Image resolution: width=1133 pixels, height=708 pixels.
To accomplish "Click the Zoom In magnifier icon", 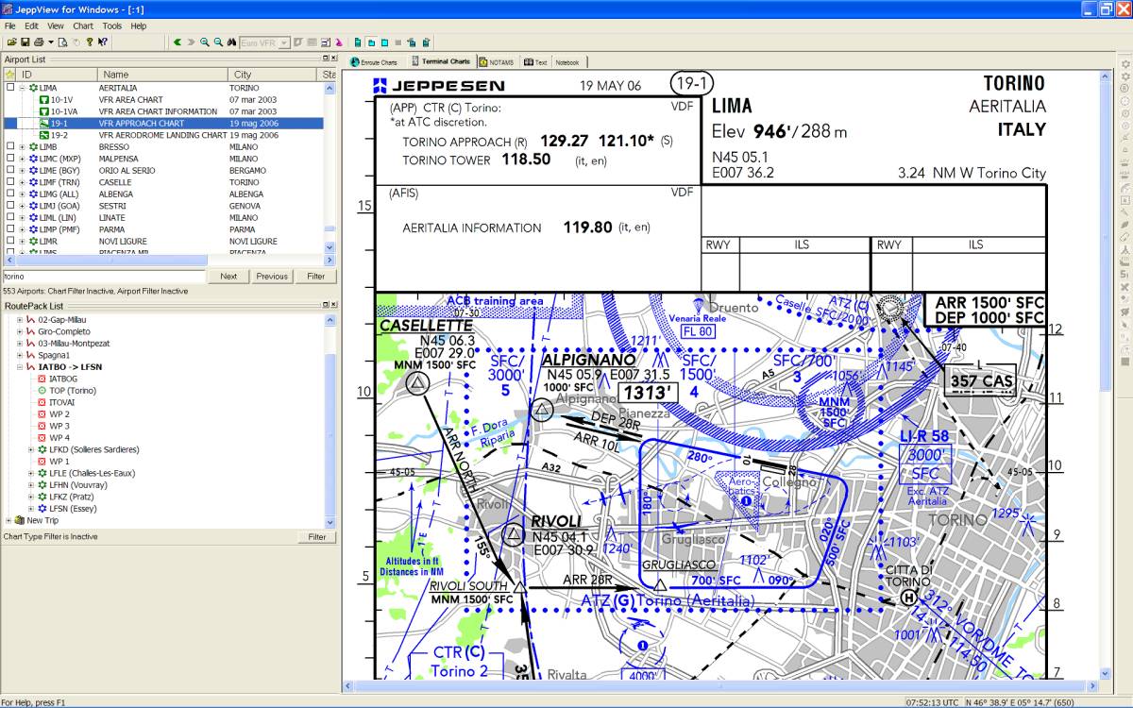I will click(205, 42).
